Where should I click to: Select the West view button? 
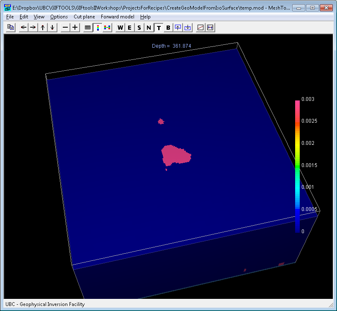(x=120, y=28)
